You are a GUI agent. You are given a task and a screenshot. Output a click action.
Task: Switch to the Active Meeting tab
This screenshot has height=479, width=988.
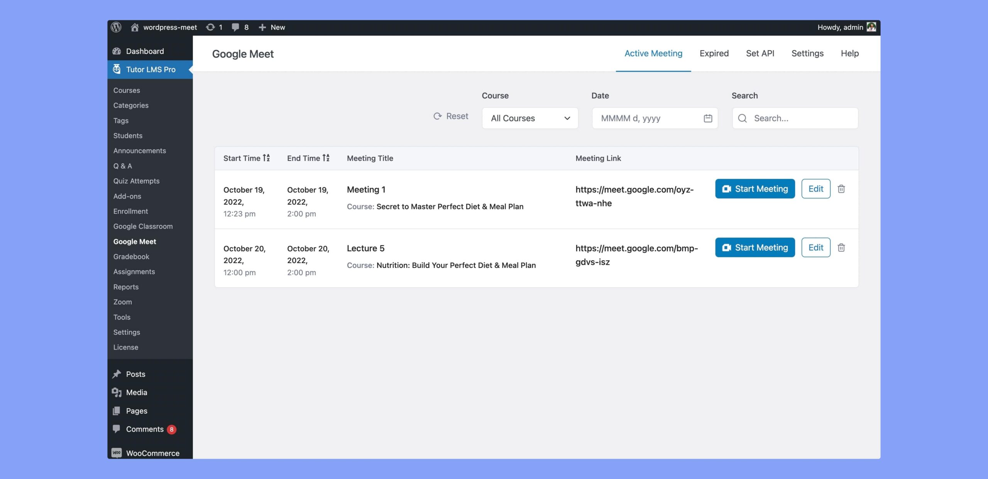[653, 53]
